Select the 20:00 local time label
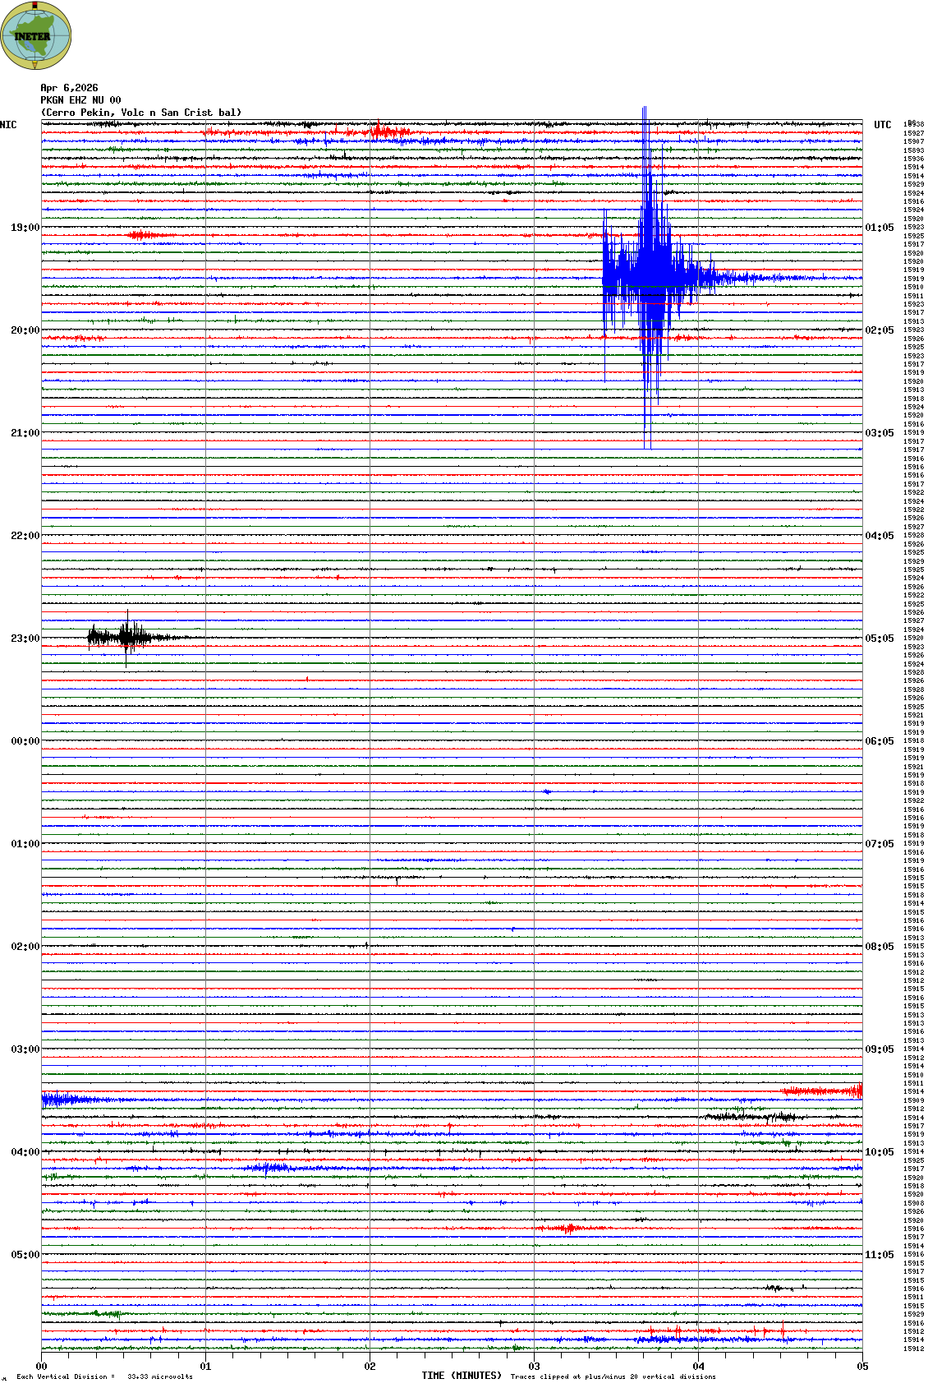Viewport: 928px width, 1388px height. pos(25,330)
